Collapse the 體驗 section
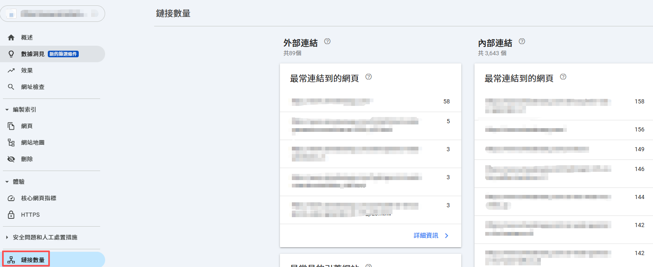This screenshot has width=653, height=267. point(7,182)
